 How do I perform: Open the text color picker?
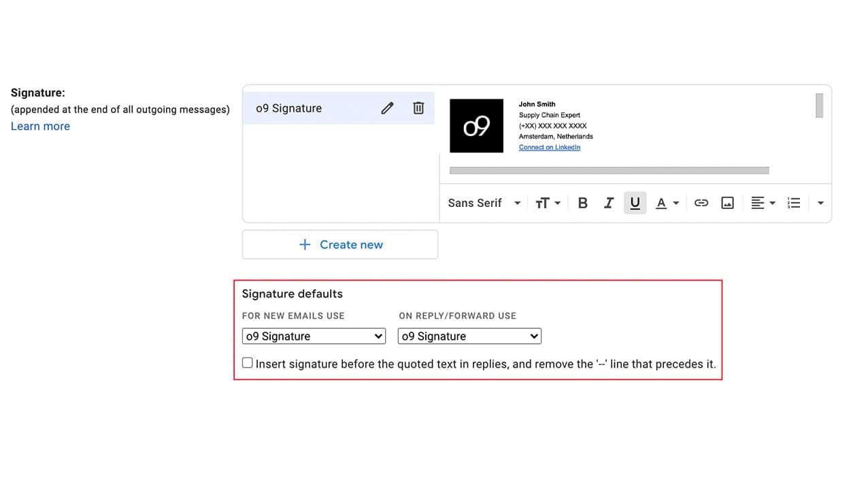pos(667,203)
